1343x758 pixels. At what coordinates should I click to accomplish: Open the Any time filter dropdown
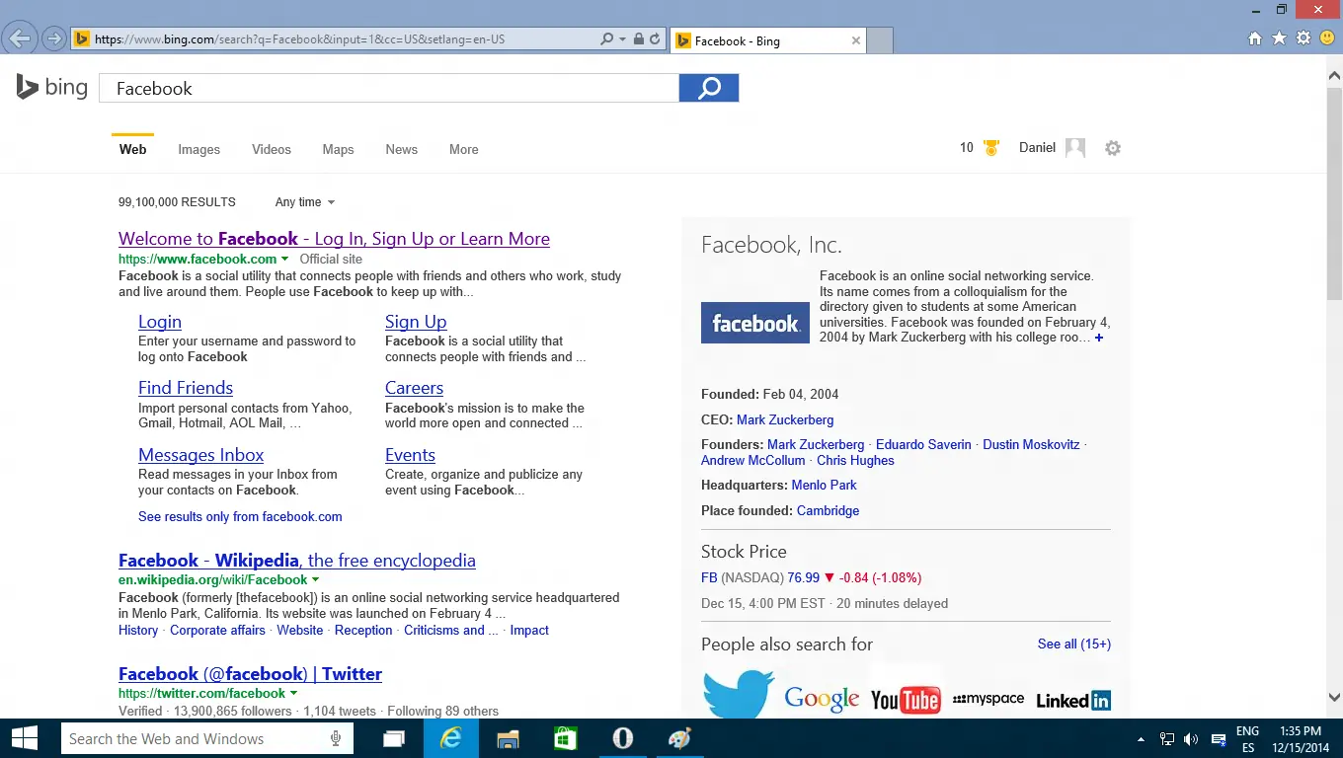pyautogui.click(x=304, y=202)
